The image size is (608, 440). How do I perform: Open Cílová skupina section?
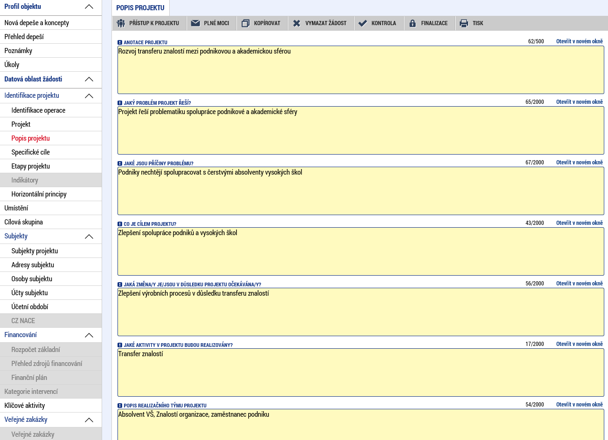(x=51, y=222)
